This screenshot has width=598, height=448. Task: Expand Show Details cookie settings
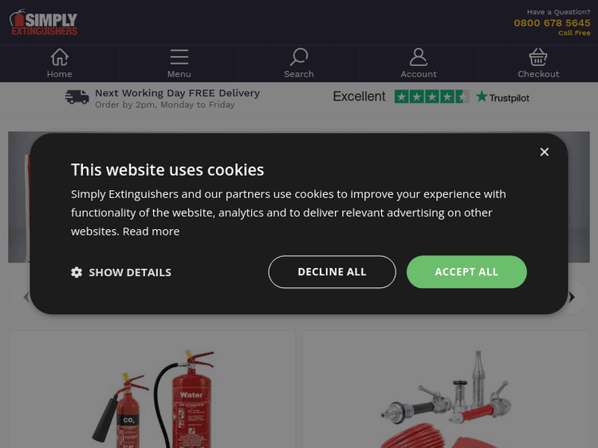coord(130,272)
